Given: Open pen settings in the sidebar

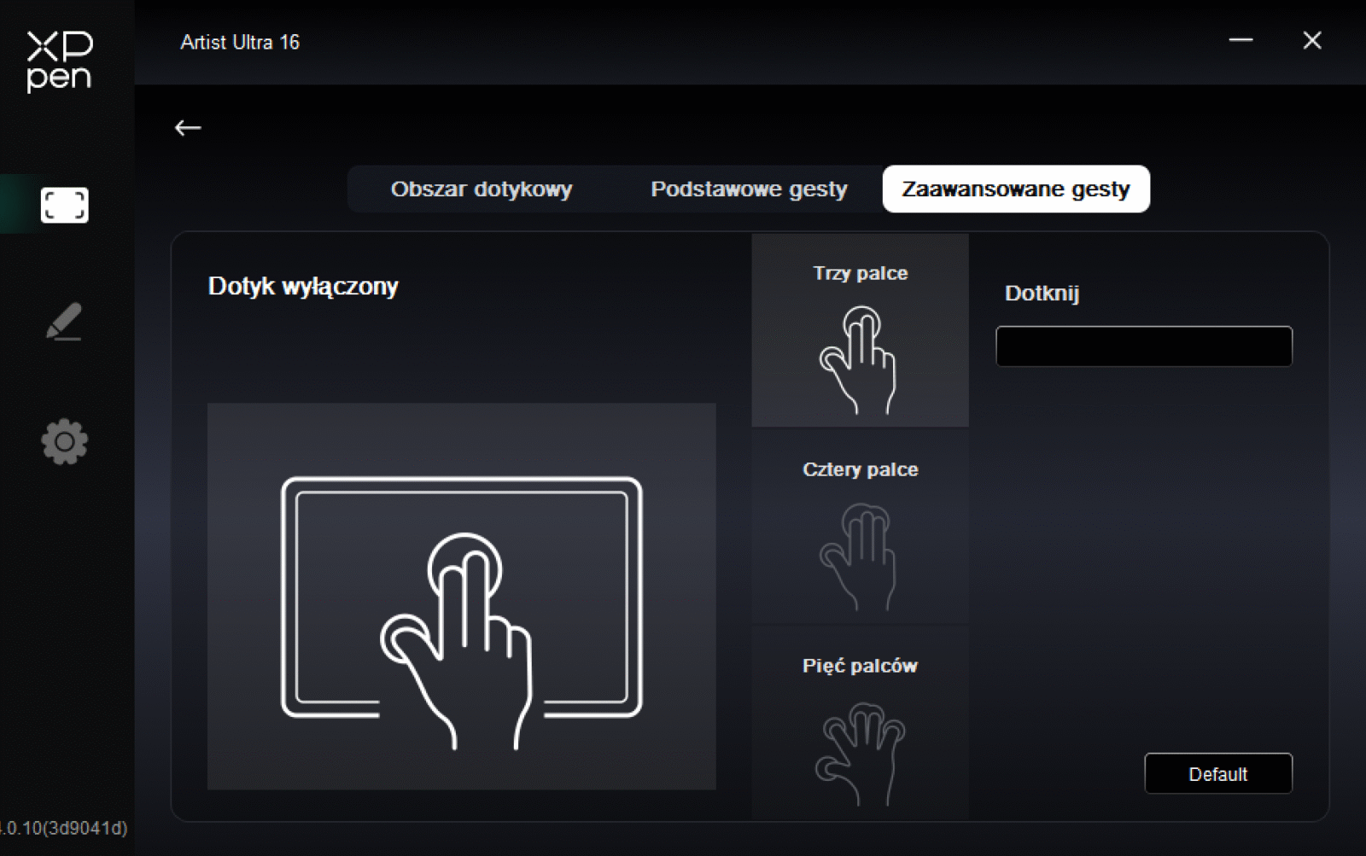Looking at the screenshot, I should [64, 322].
